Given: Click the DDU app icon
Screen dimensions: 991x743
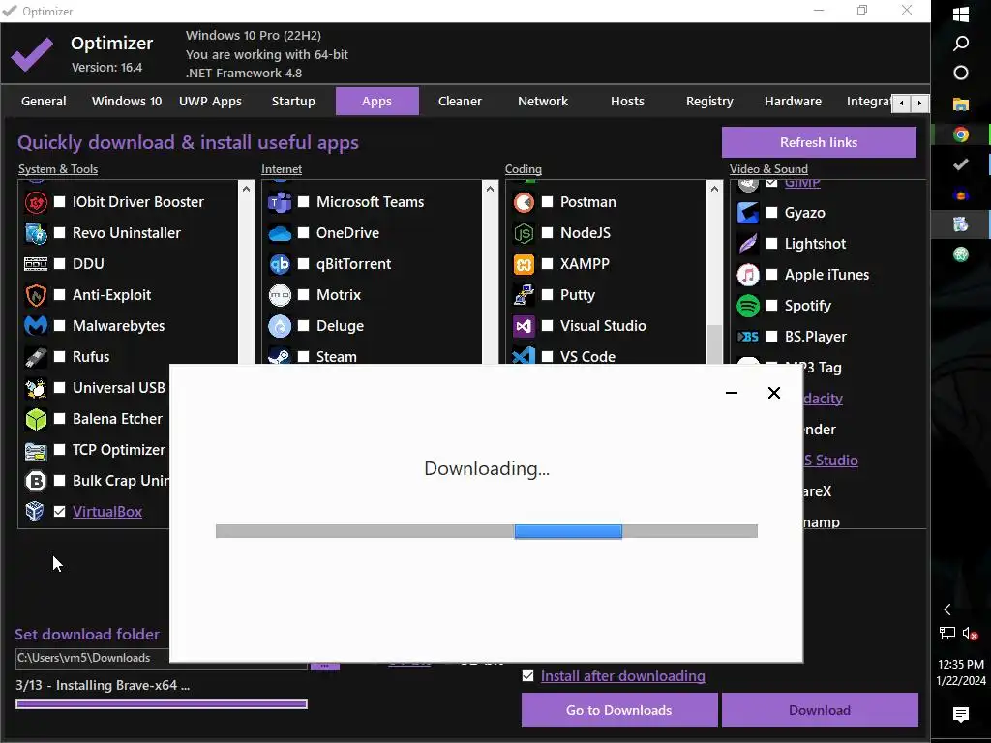Looking at the screenshot, I should (x=36, y=264).
